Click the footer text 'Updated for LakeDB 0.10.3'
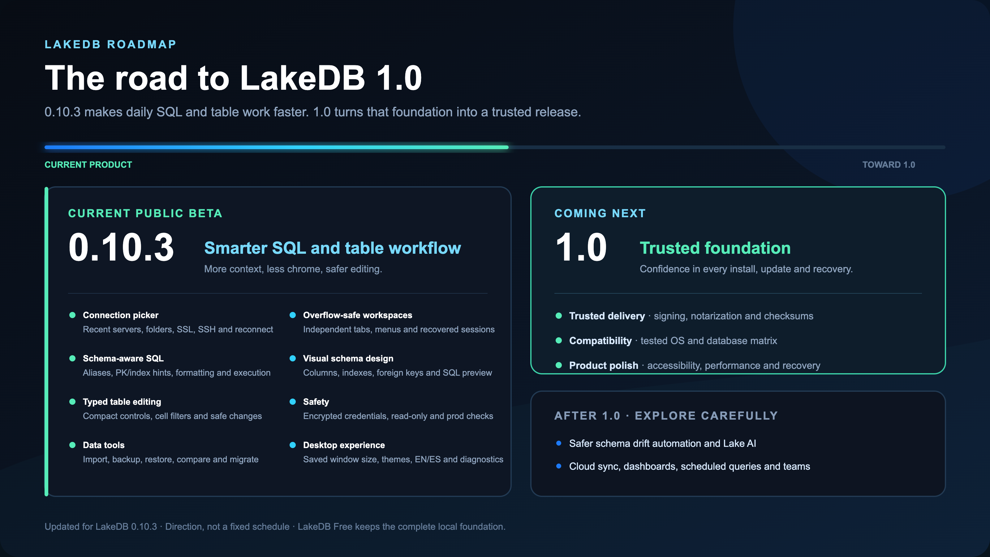This screenshot has width=990, height=557. [101, 527]
